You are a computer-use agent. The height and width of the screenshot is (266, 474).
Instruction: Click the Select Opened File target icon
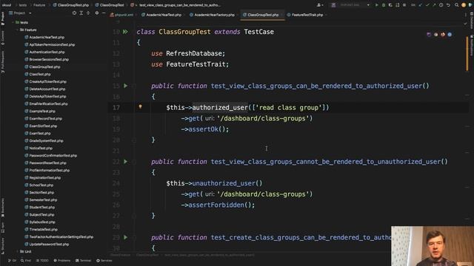click(74, 13)
